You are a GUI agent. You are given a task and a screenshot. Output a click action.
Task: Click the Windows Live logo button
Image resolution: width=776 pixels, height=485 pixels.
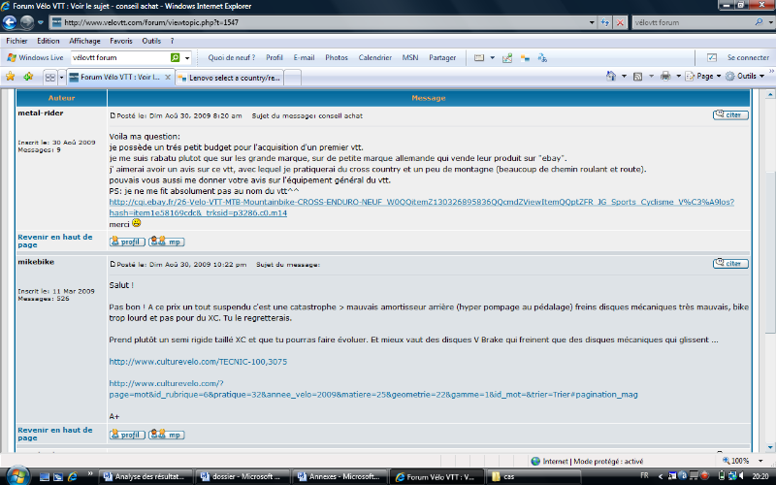(35, 58)
